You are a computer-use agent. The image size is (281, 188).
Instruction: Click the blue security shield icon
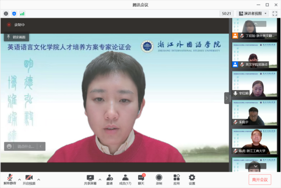tap(14, 14)
